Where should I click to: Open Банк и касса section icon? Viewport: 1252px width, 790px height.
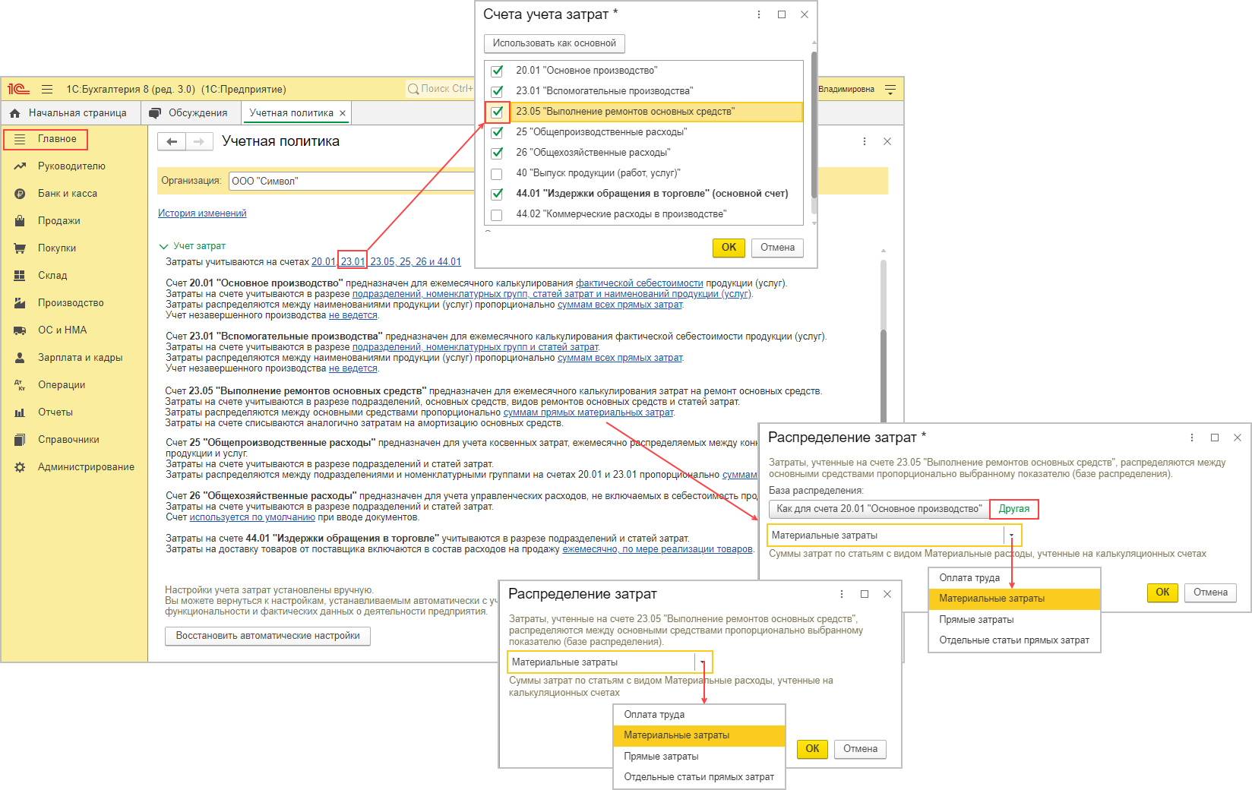point(20,194)
